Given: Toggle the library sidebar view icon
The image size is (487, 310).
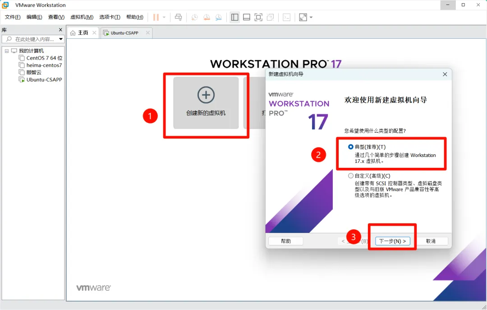Looking at the screenshot, I should coord(235,18).
